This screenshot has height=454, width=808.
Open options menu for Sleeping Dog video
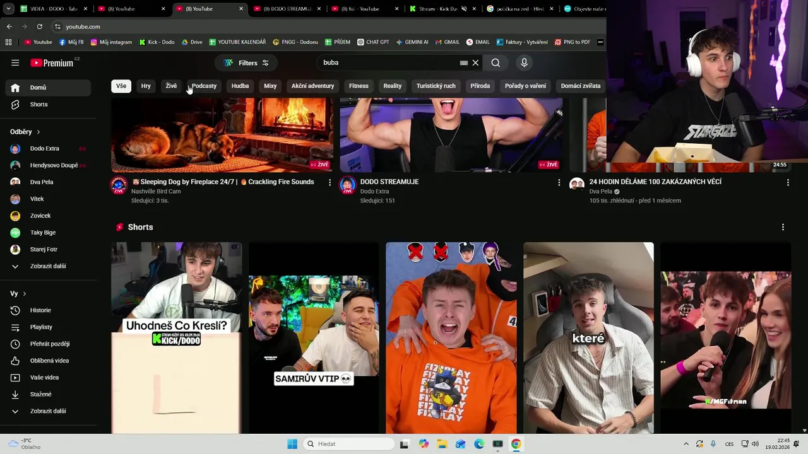(330, 182)
